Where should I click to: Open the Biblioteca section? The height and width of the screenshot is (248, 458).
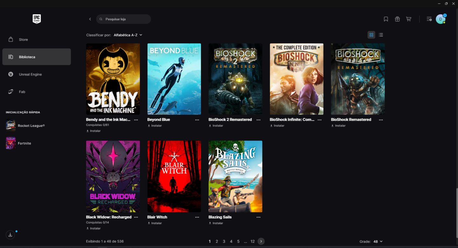pyautogui.click(x=37, y=57)
